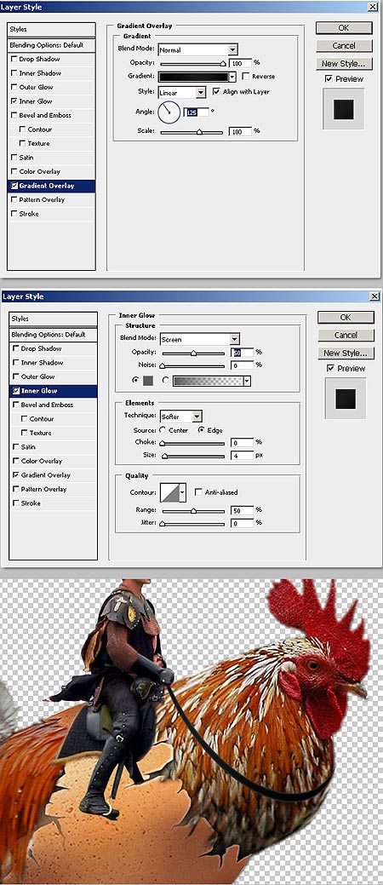Close the Gradient Overlay Layer Style dialog
This screenshot has width=383, height=885.
(372, 7)
